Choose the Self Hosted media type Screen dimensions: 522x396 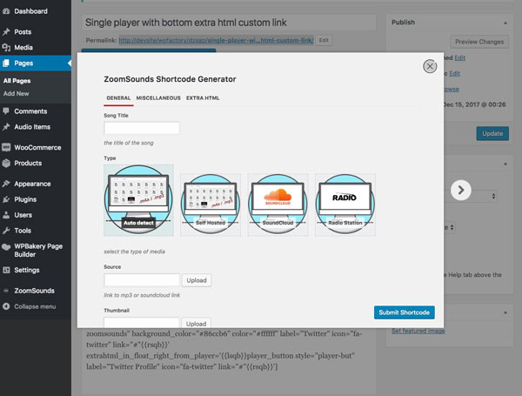pos(210,200)
